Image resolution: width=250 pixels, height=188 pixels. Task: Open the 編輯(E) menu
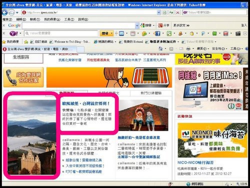(x=21, y=19)
